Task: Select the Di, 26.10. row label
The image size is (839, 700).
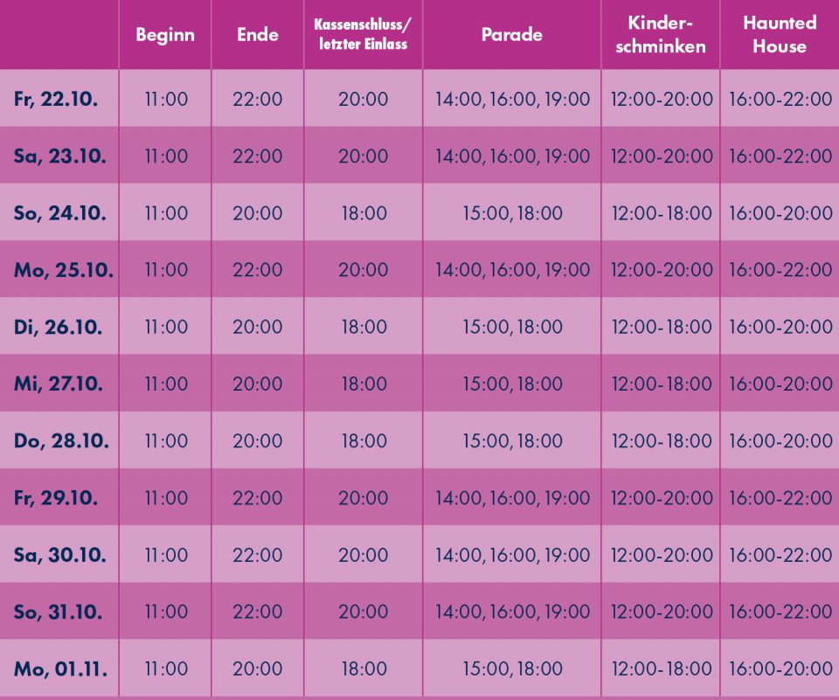Action: point(58,327)
